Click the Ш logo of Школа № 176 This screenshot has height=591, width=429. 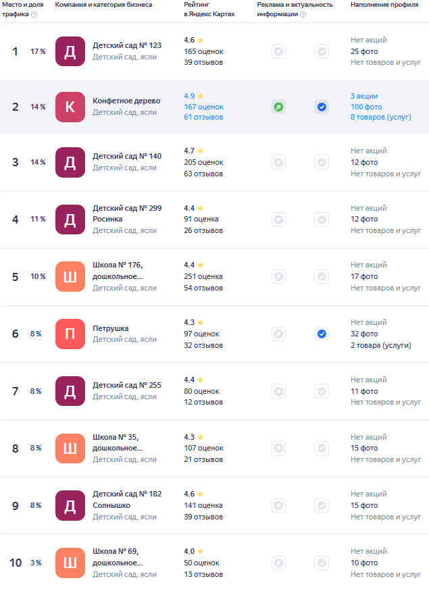point(70,277)
